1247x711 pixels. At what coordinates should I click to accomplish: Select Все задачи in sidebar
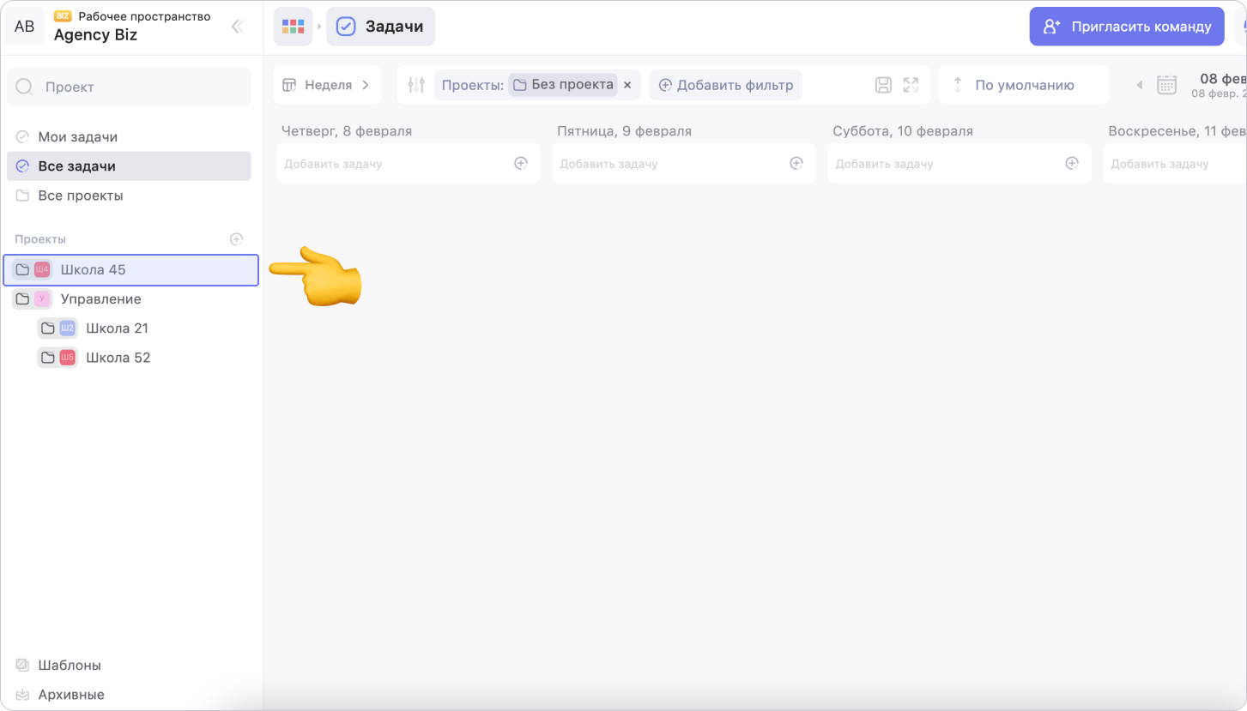(129, 166)
